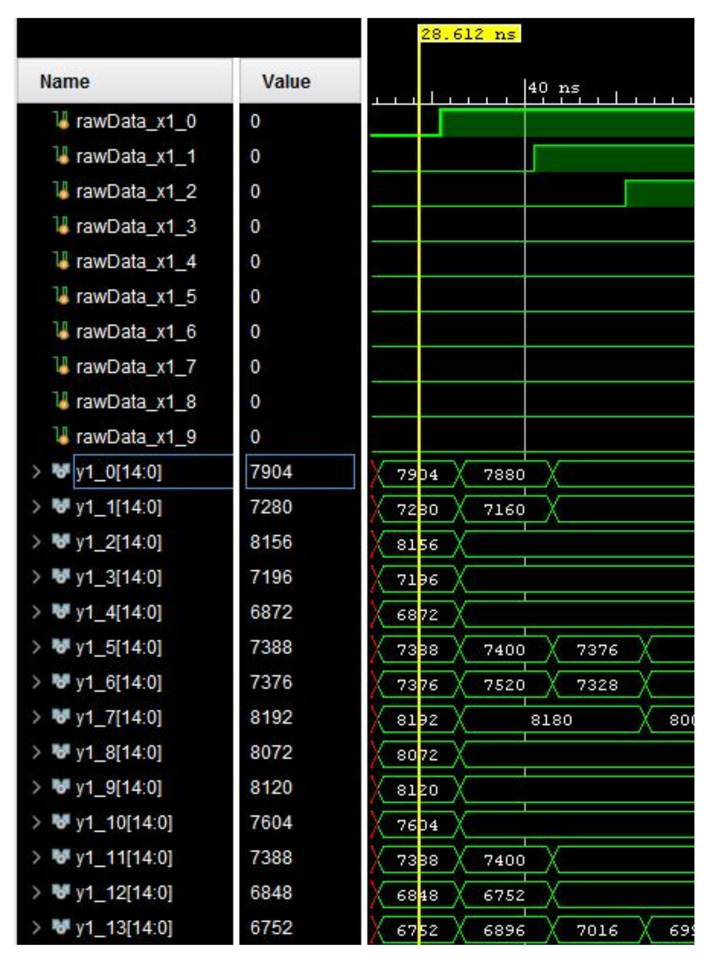Expand the y1_3[14:0] bus
Image resolution: width=710 pixels, height=960 pixels.
point(36,577)
